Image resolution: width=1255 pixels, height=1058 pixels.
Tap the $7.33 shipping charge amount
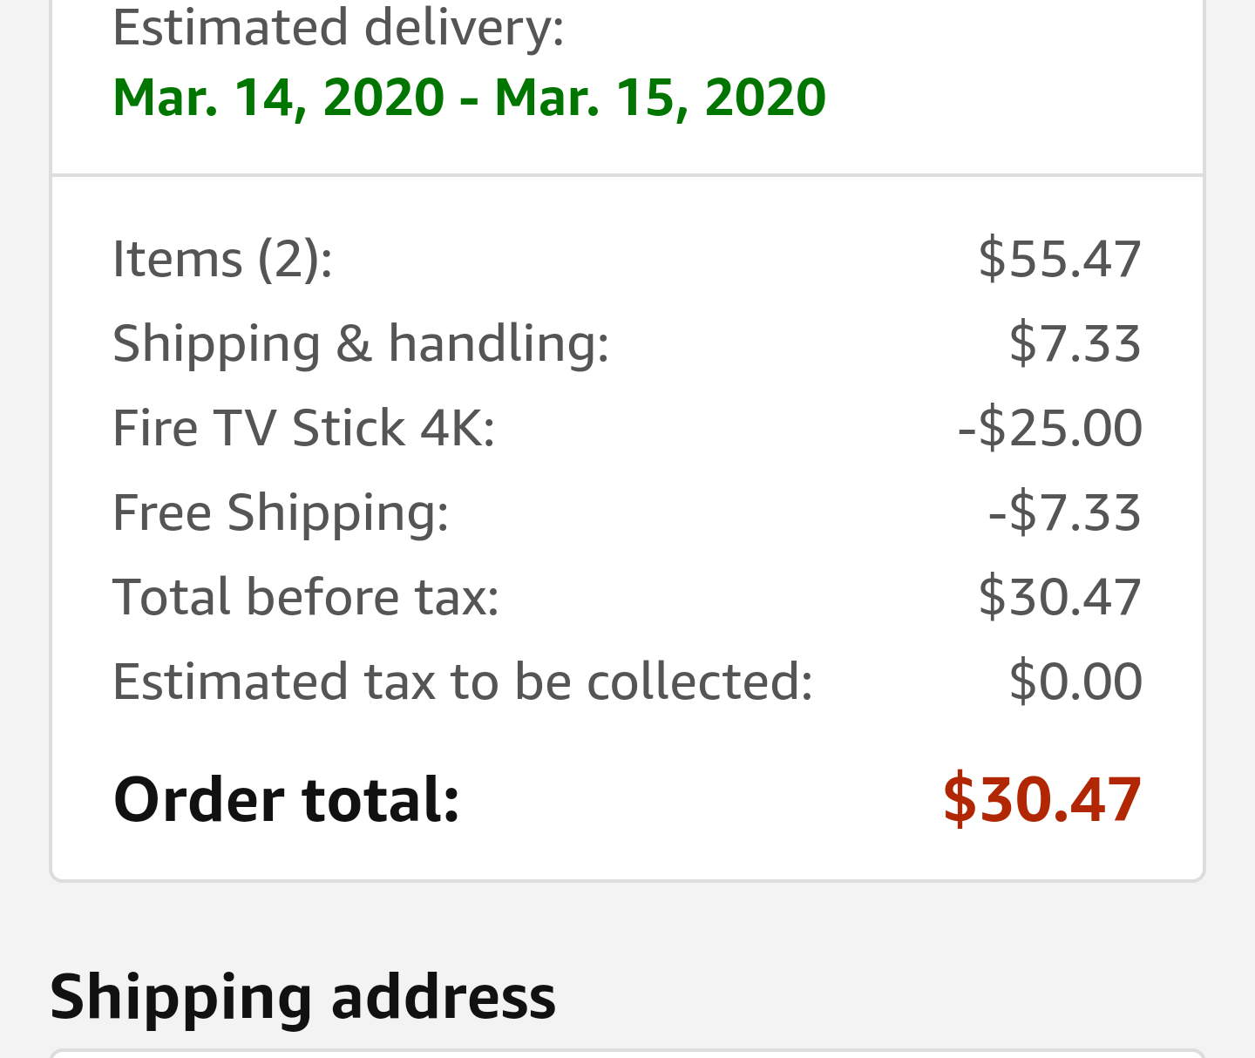pyautogui.click(x=1075, y=343)
